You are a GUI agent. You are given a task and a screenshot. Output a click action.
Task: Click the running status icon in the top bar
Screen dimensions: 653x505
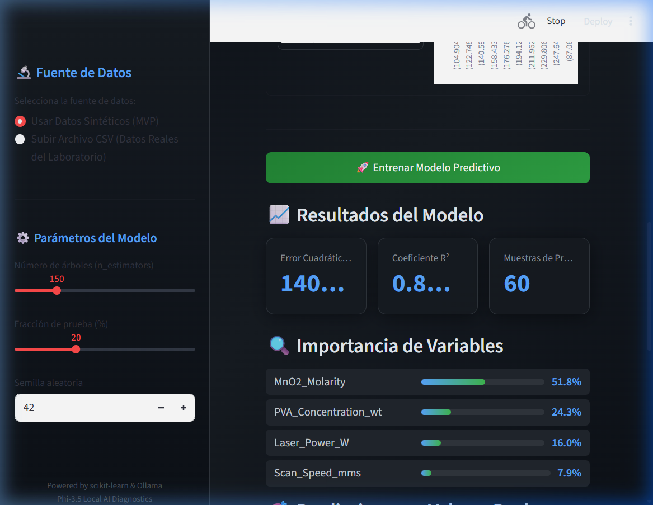pos(526,21)
